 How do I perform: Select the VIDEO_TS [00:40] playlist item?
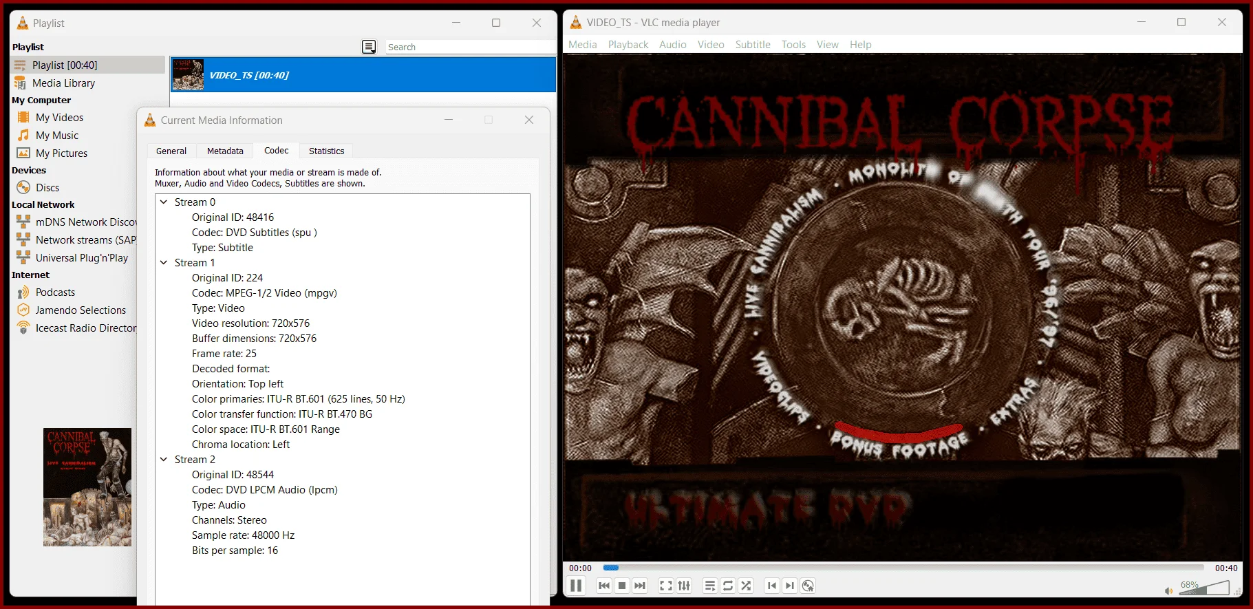(363, 74)
